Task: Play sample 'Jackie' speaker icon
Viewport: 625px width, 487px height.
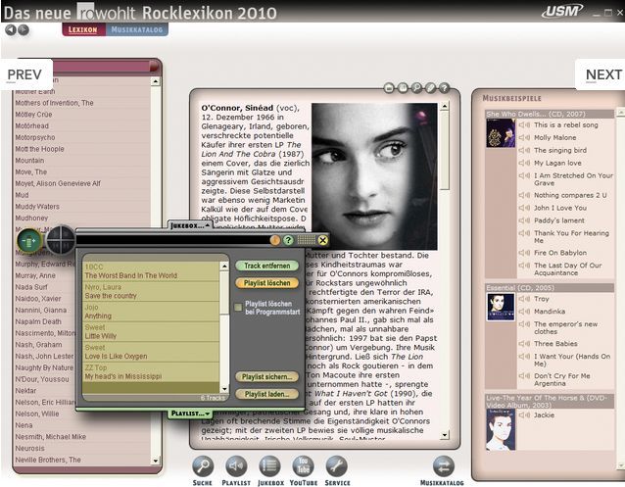Action: 524,414
